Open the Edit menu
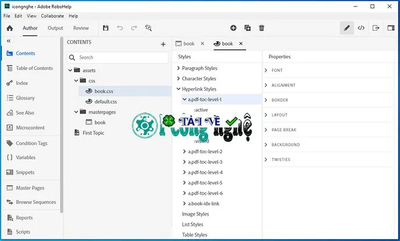This screenshot has width=400, height=241. (x=18, y=16)
